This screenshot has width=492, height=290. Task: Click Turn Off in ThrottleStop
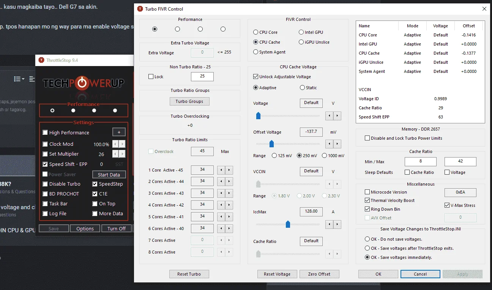tap(117, 229)
